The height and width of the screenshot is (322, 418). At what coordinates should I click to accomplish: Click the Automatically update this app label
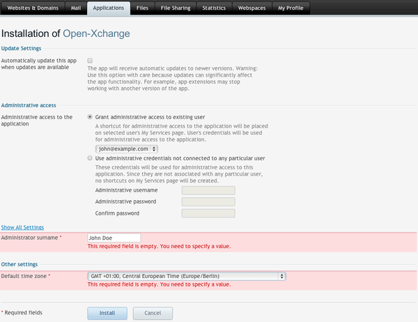(38, 63)
